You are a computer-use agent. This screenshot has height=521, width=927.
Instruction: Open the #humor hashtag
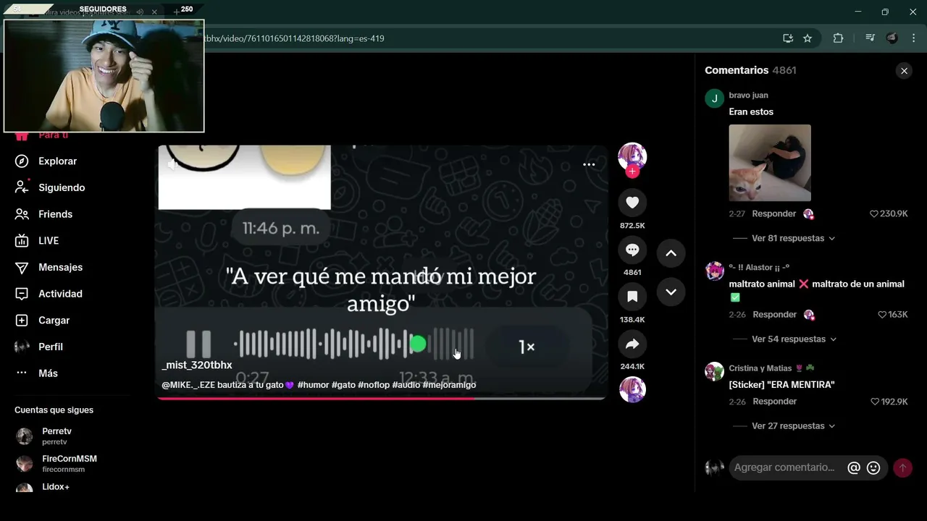pyautogui.click(x=313, y=385)
